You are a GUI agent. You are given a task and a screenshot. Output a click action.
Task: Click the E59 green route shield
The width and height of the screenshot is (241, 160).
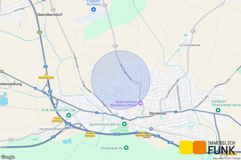pos(40,32)
